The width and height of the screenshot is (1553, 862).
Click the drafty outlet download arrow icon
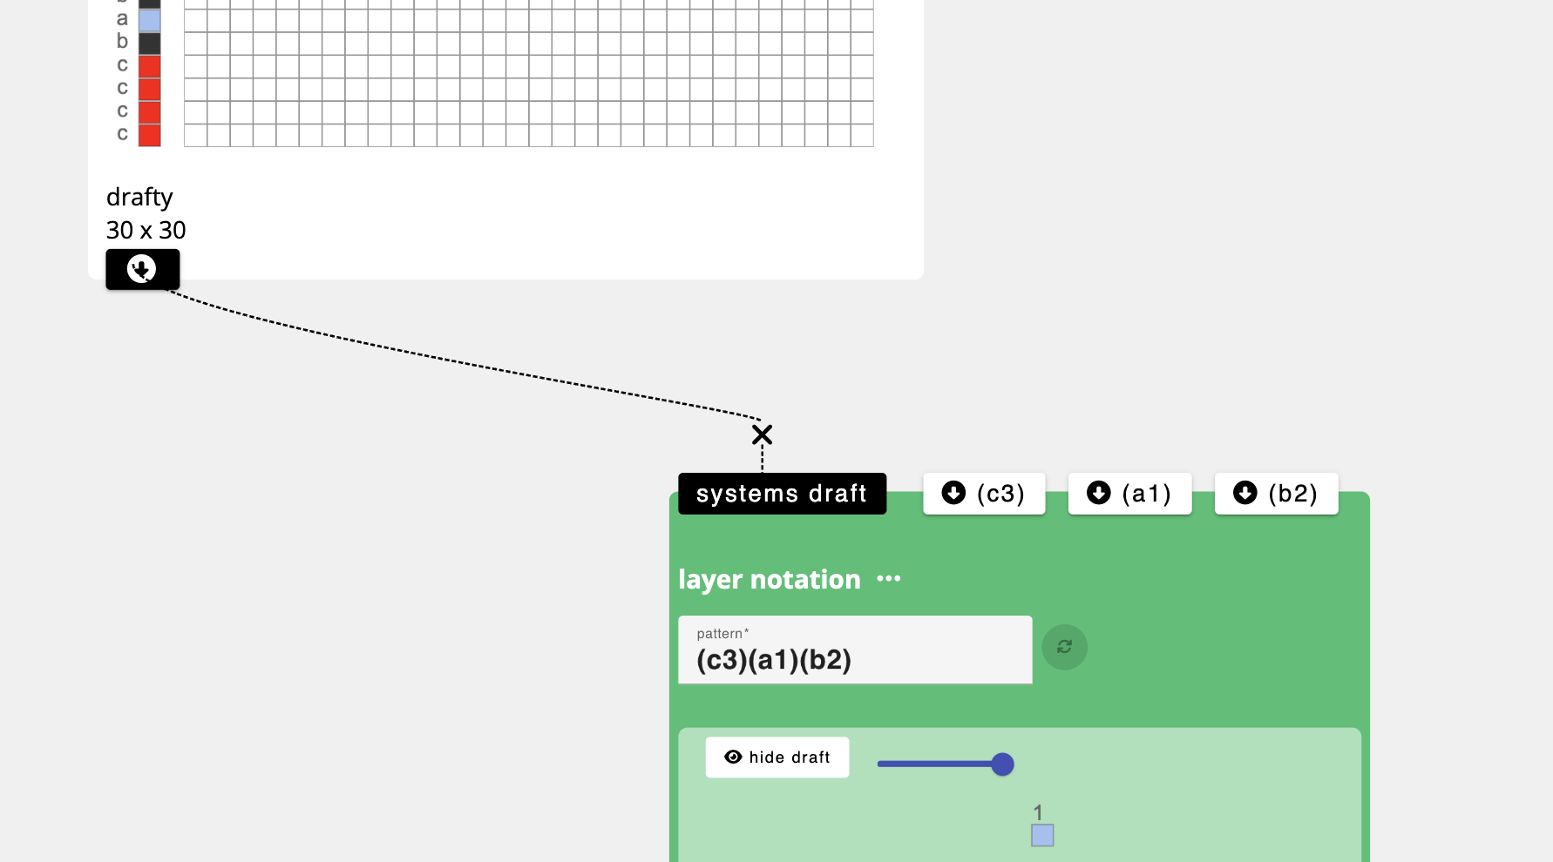[x=142, y=269]
